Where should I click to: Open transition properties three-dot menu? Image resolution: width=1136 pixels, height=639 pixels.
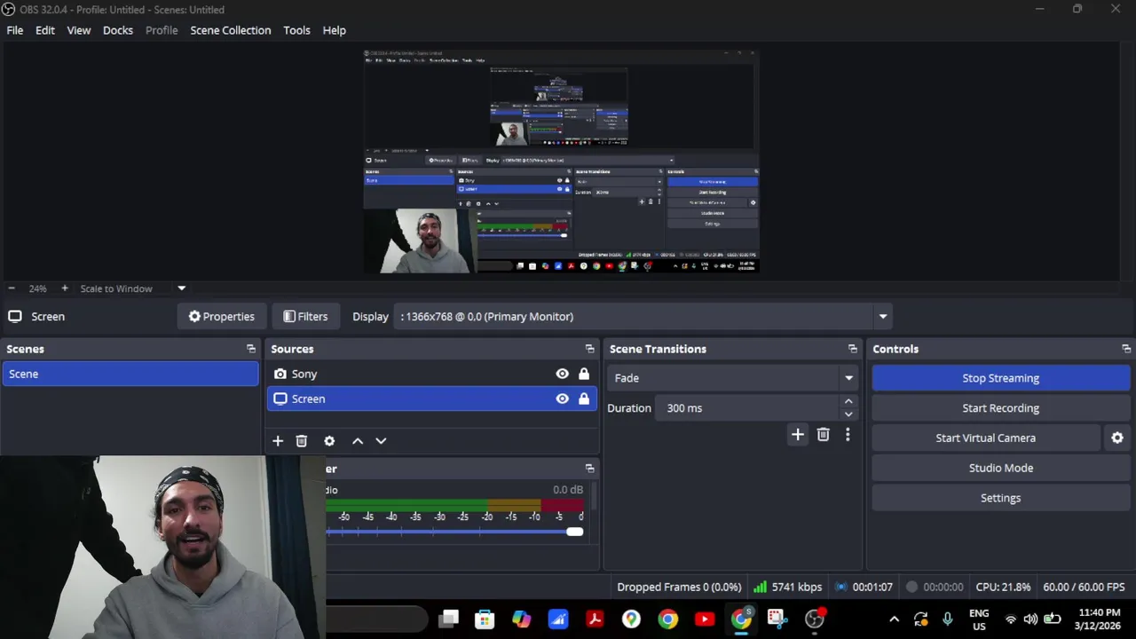point(848,434)
